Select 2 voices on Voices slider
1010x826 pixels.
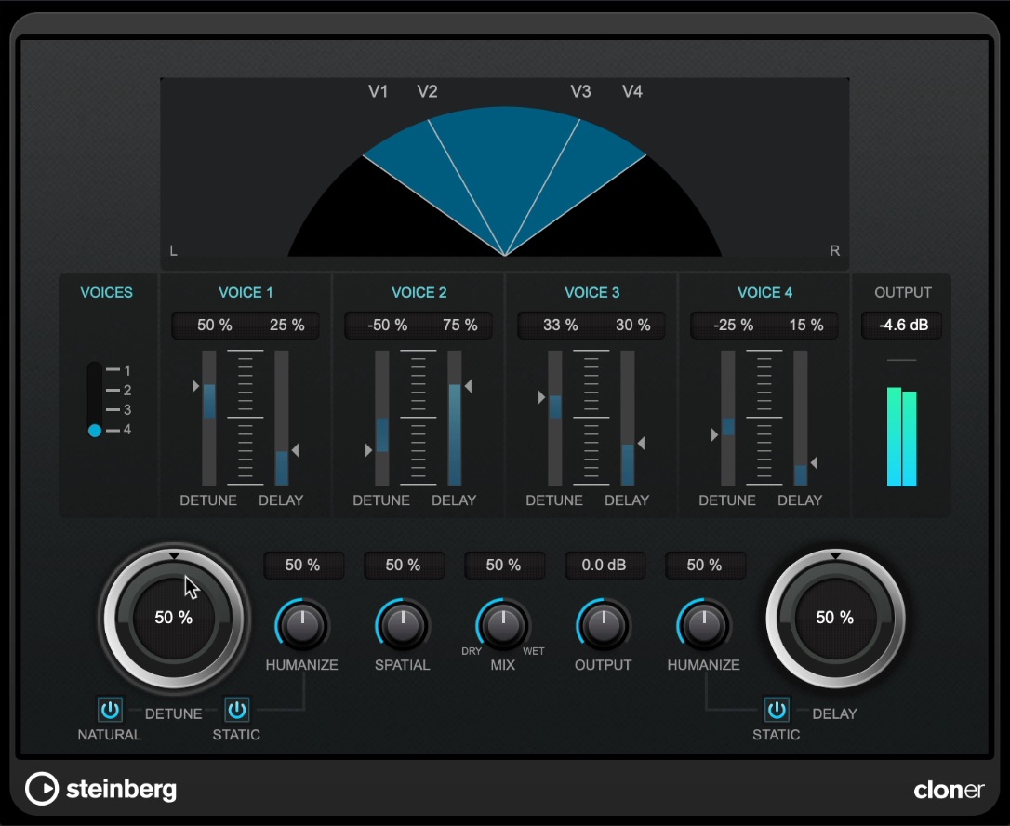coord(119,390)
